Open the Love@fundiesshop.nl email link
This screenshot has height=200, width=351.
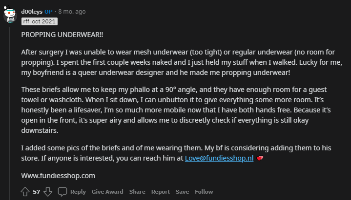219,159
